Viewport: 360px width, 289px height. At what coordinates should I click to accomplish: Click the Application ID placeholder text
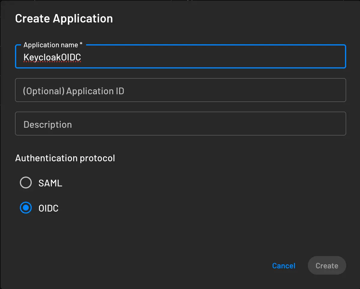coord(73,91)
